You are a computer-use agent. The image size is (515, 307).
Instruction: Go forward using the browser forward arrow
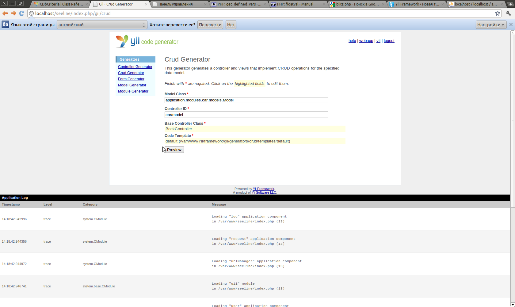[x=13, y=13]
